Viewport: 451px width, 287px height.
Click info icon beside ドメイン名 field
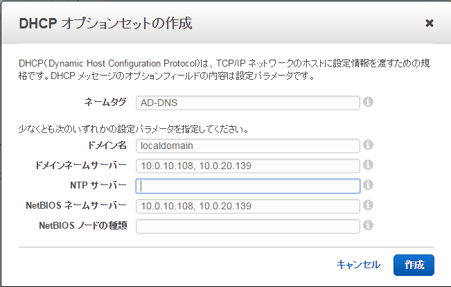point(369,146)
